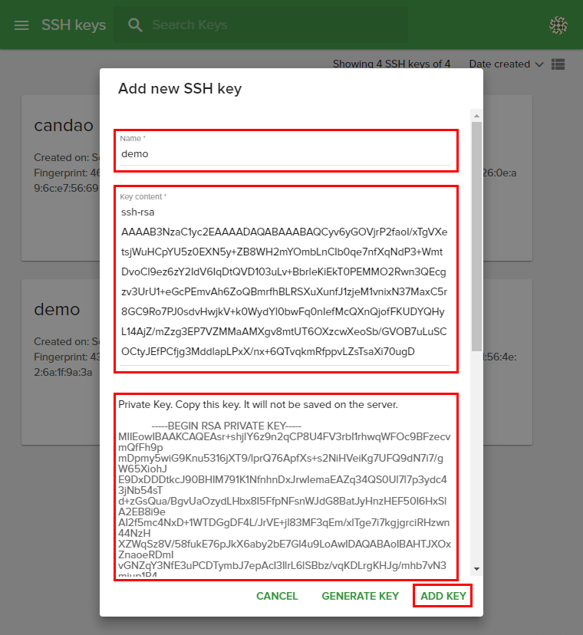Screen dimensions: 583x635
Task: Open the hamburger navigation menu
Action: click(x=21, y=25)
